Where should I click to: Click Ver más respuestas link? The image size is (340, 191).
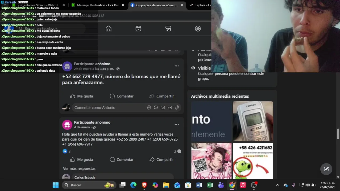coord(79,168)
